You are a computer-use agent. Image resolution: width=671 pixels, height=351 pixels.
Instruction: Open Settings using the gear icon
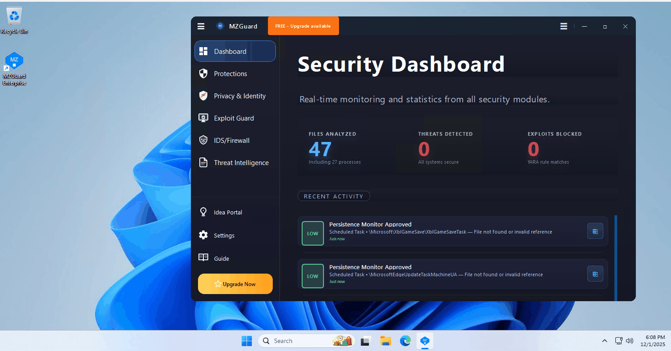(x=203, y=235)
